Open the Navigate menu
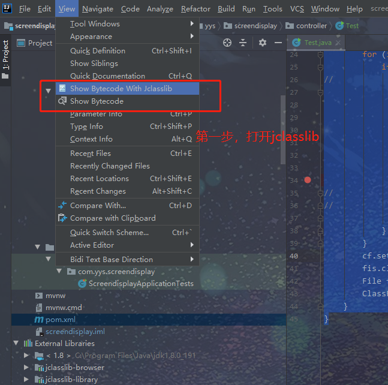The height and width of the screenshot is (385, 388). click(x=98, y=9)
